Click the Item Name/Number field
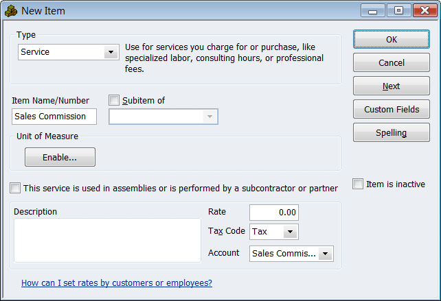 point(54,117)
